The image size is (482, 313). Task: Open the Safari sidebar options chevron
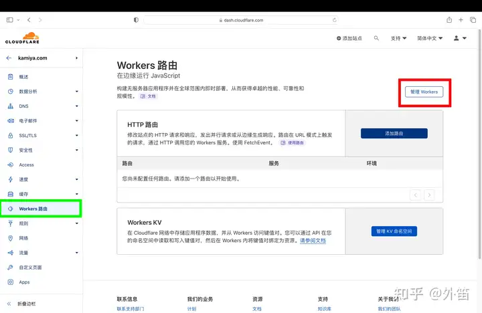point(18,20)
